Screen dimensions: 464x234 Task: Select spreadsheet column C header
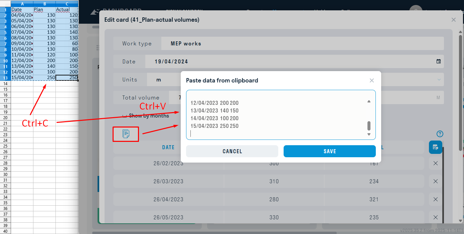(x=67, y=4)
